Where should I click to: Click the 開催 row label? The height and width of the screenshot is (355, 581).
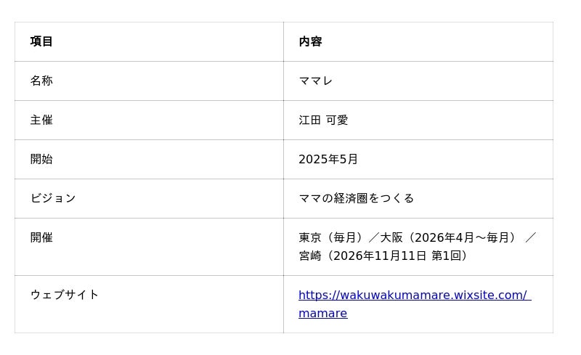(41, 237)
